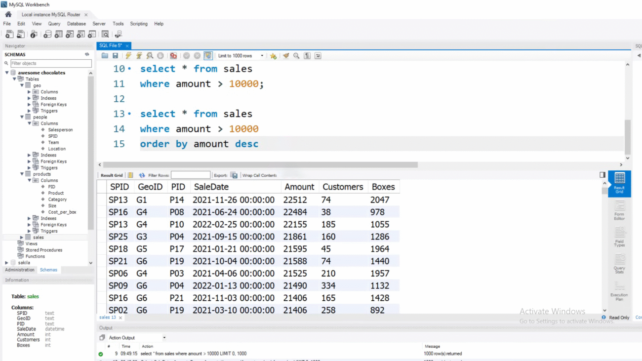Screen dimensions: 642x361
Task: Show the Execution Plan view
Action: pyautogui.click(x=619, y=291)
